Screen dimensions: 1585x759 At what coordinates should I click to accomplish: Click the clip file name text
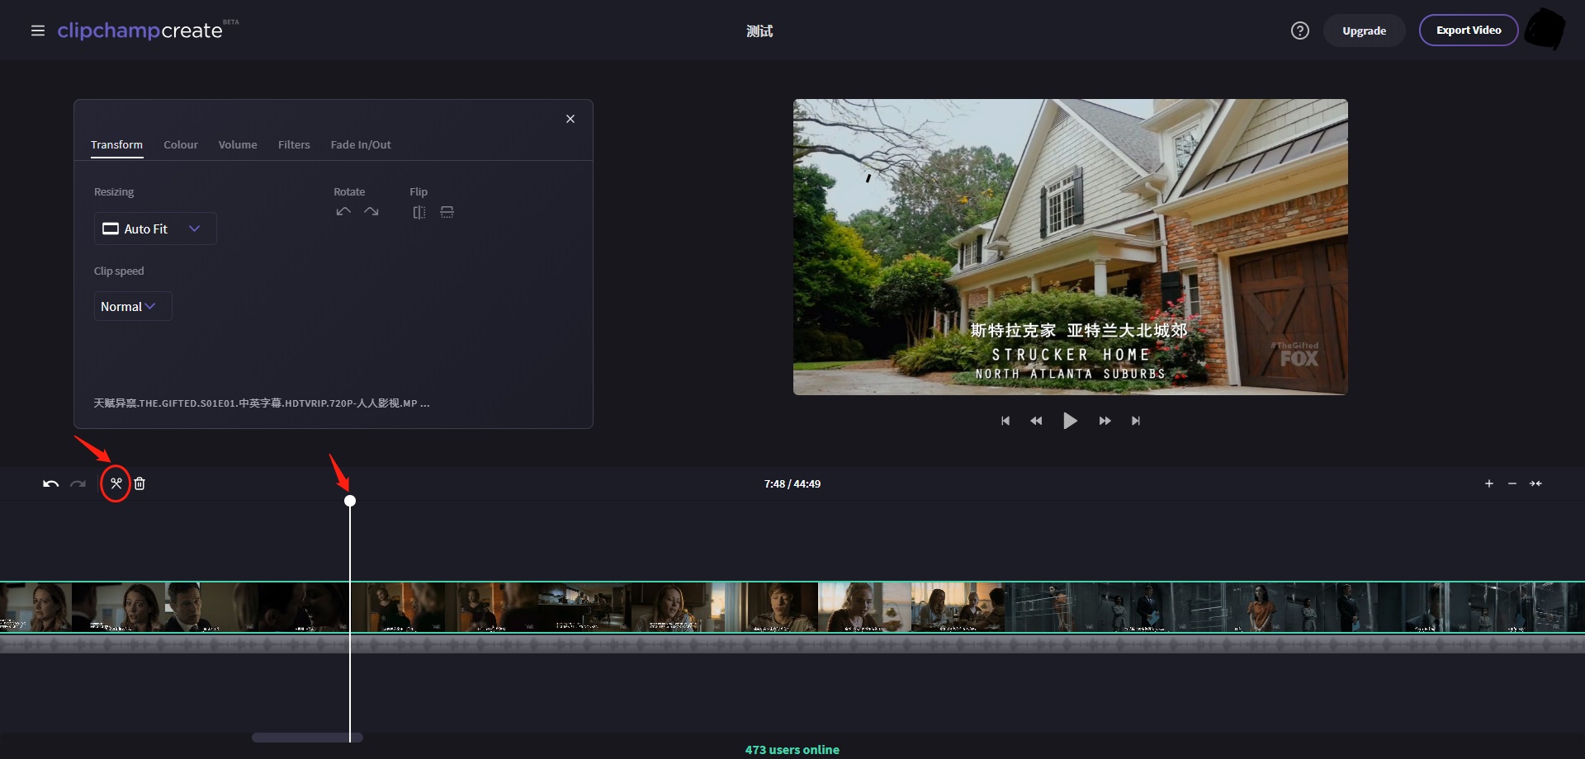tap(262, 403)
